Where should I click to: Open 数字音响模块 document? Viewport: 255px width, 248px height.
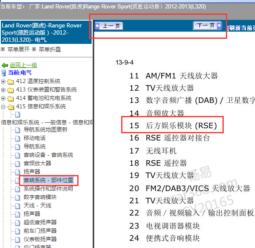click(x=40, y=197)
